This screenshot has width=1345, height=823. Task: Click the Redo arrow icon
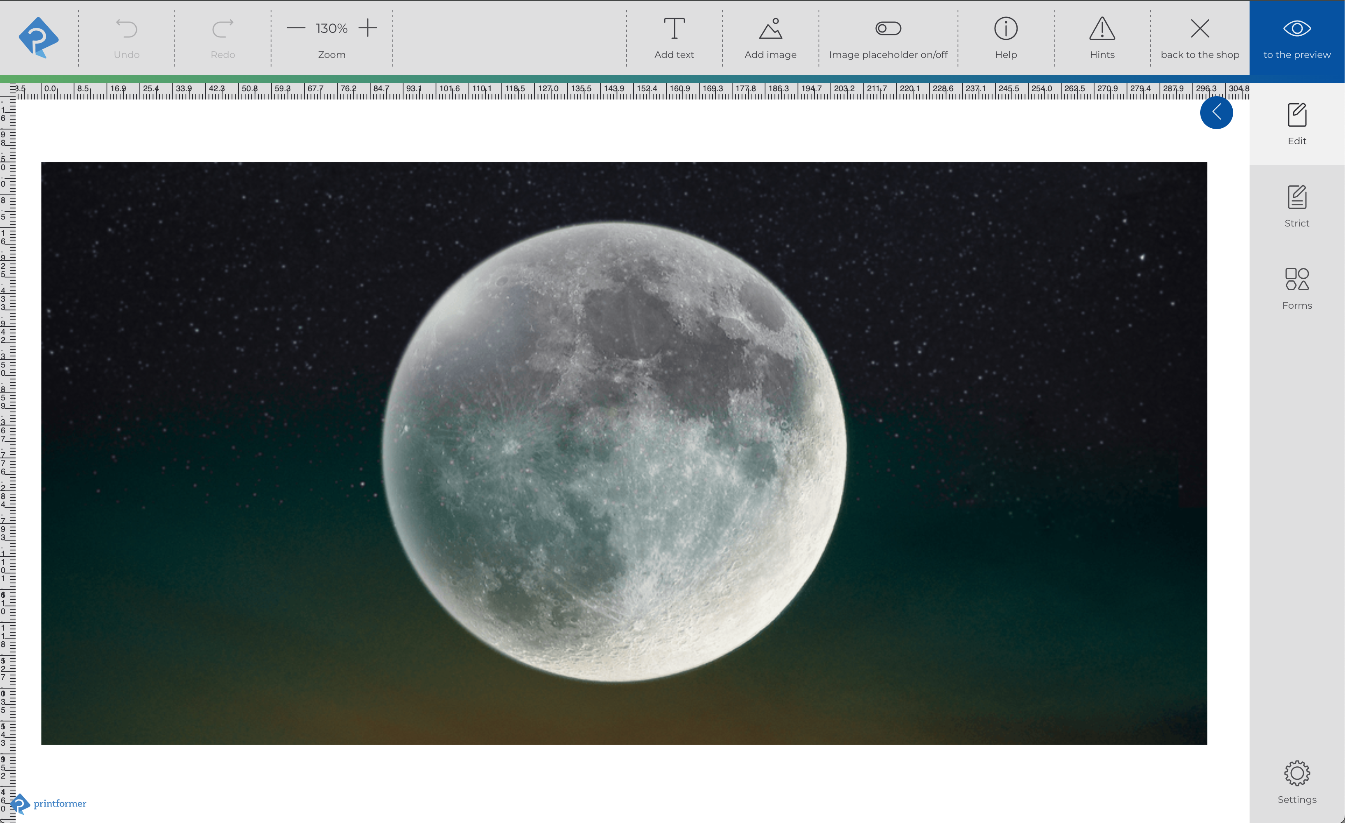tap(223, 28)
